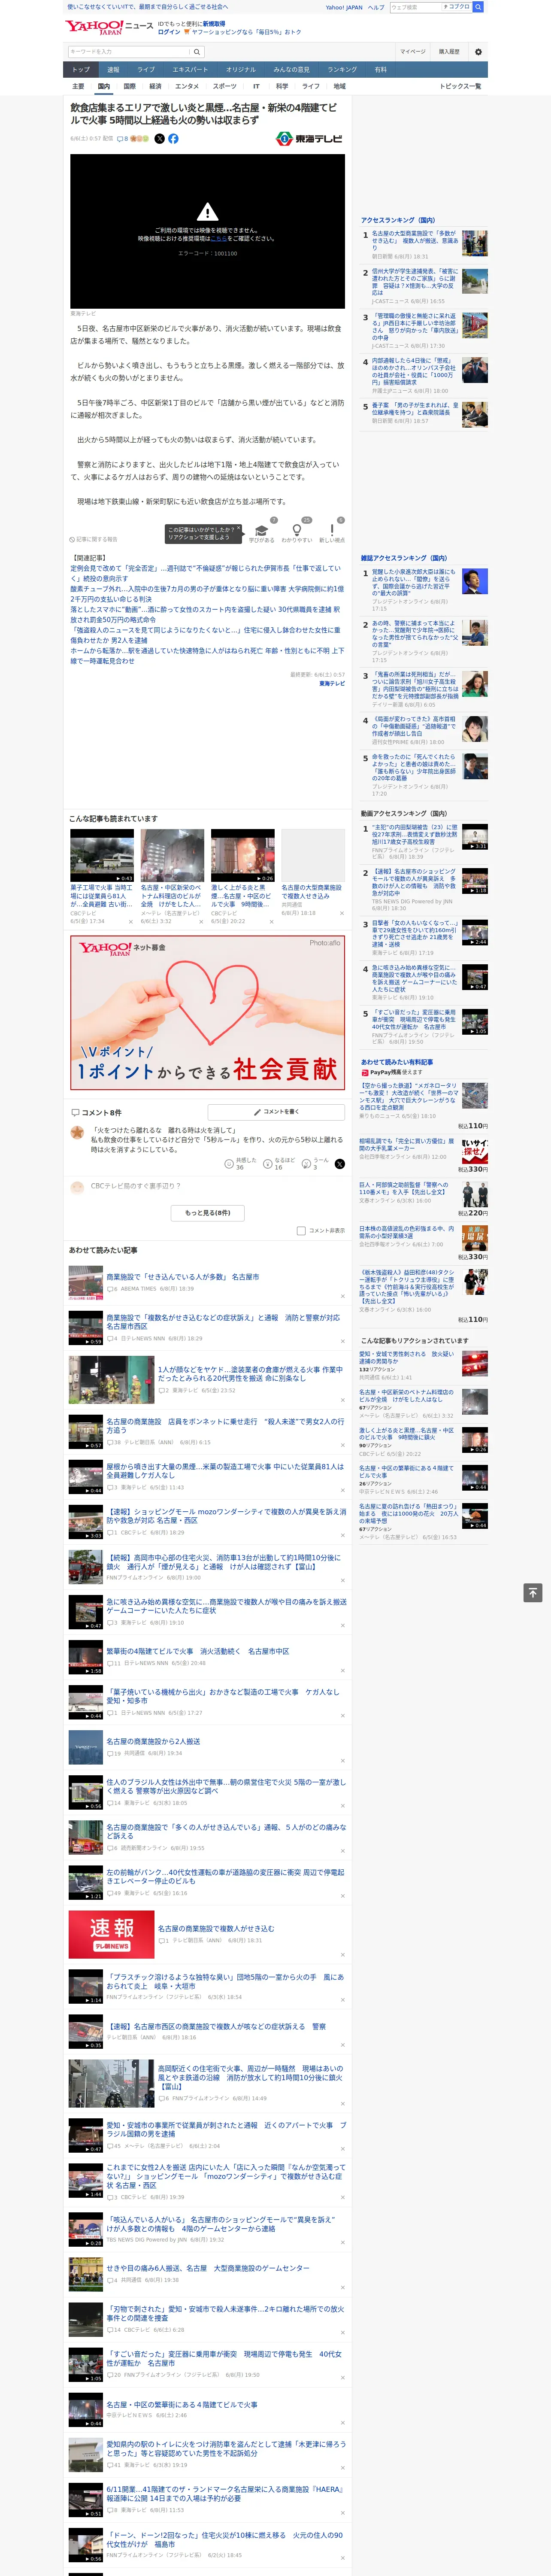Screen dimensions: 551x2576
Task: Select the エンタメ category tab
Action: click(187, 86)
